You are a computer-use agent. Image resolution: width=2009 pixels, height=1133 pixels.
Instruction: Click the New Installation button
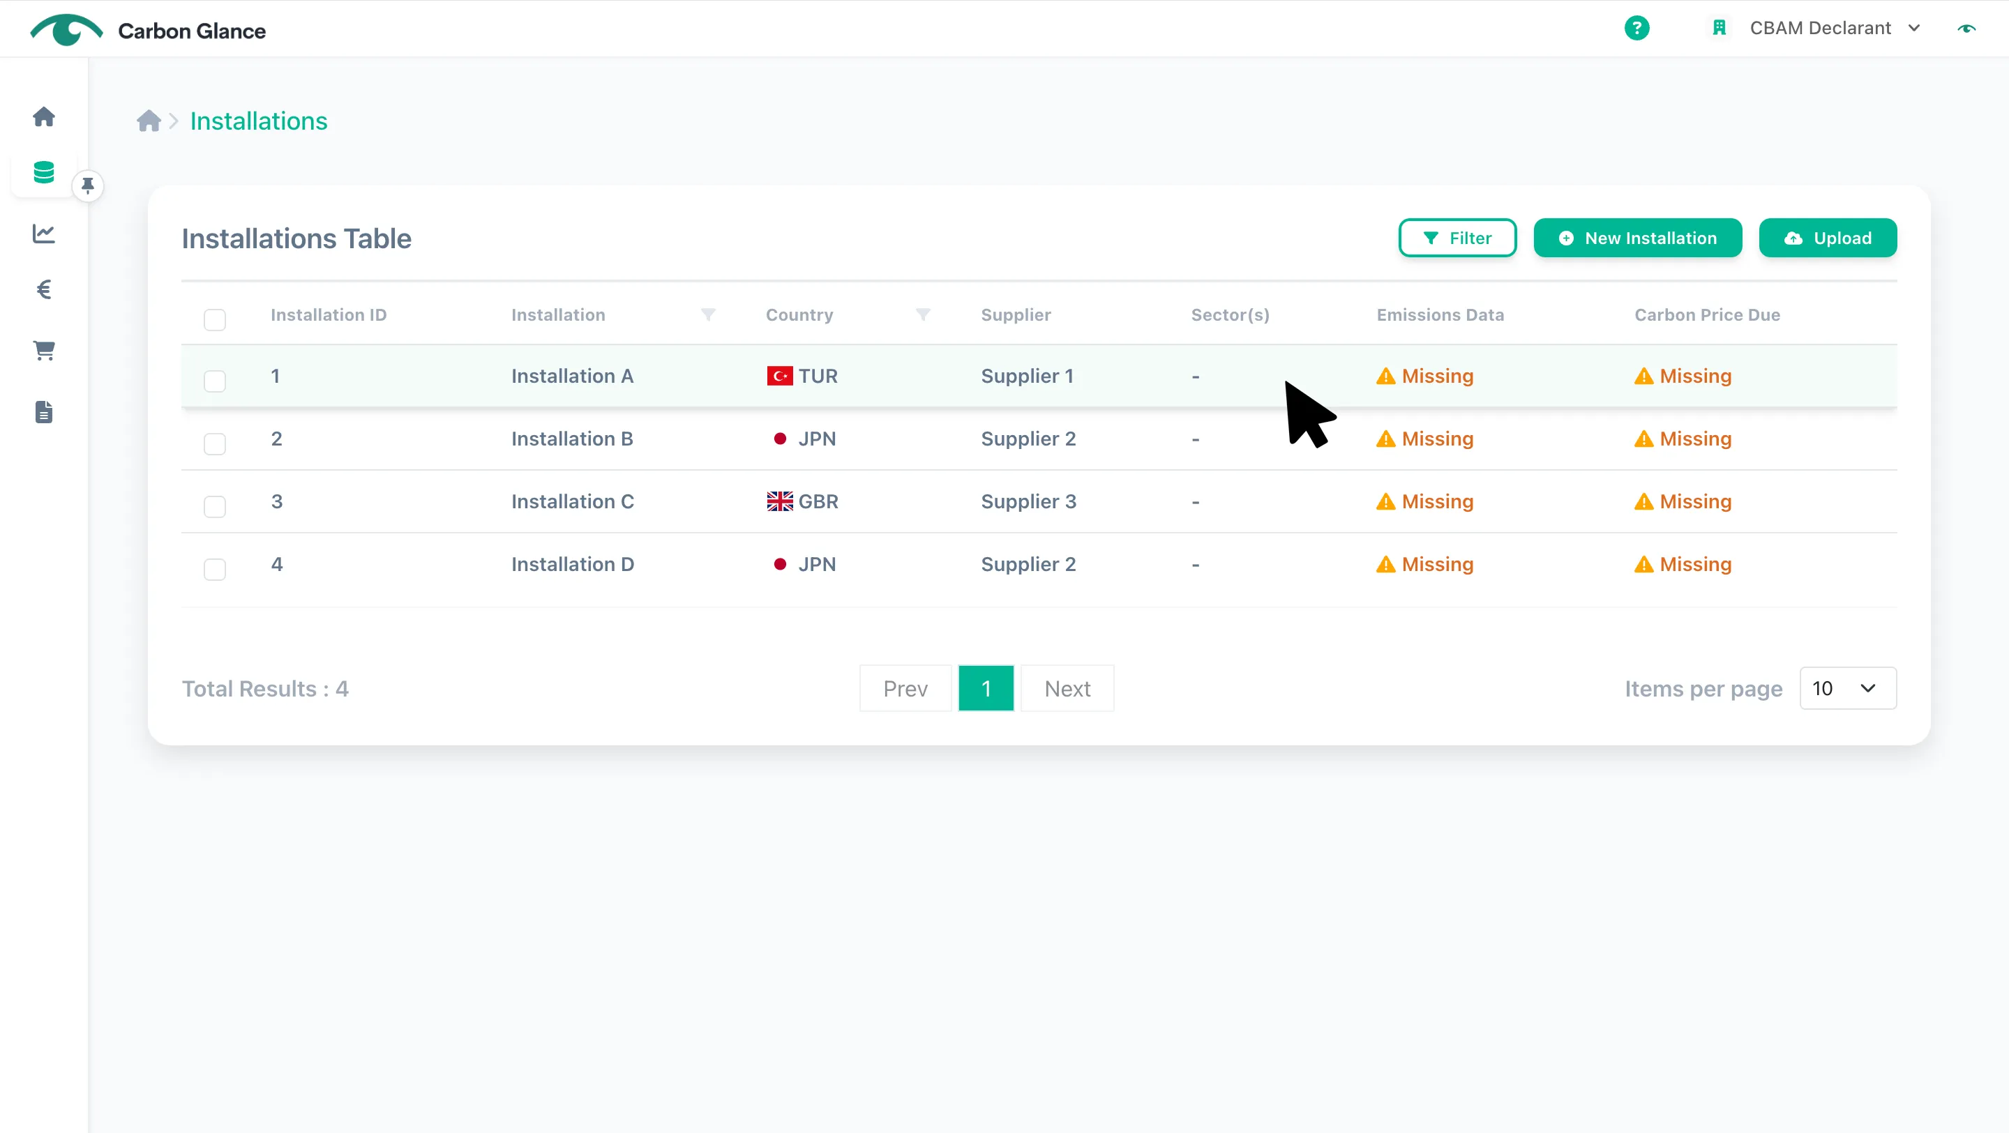(x=1637, y=238)
